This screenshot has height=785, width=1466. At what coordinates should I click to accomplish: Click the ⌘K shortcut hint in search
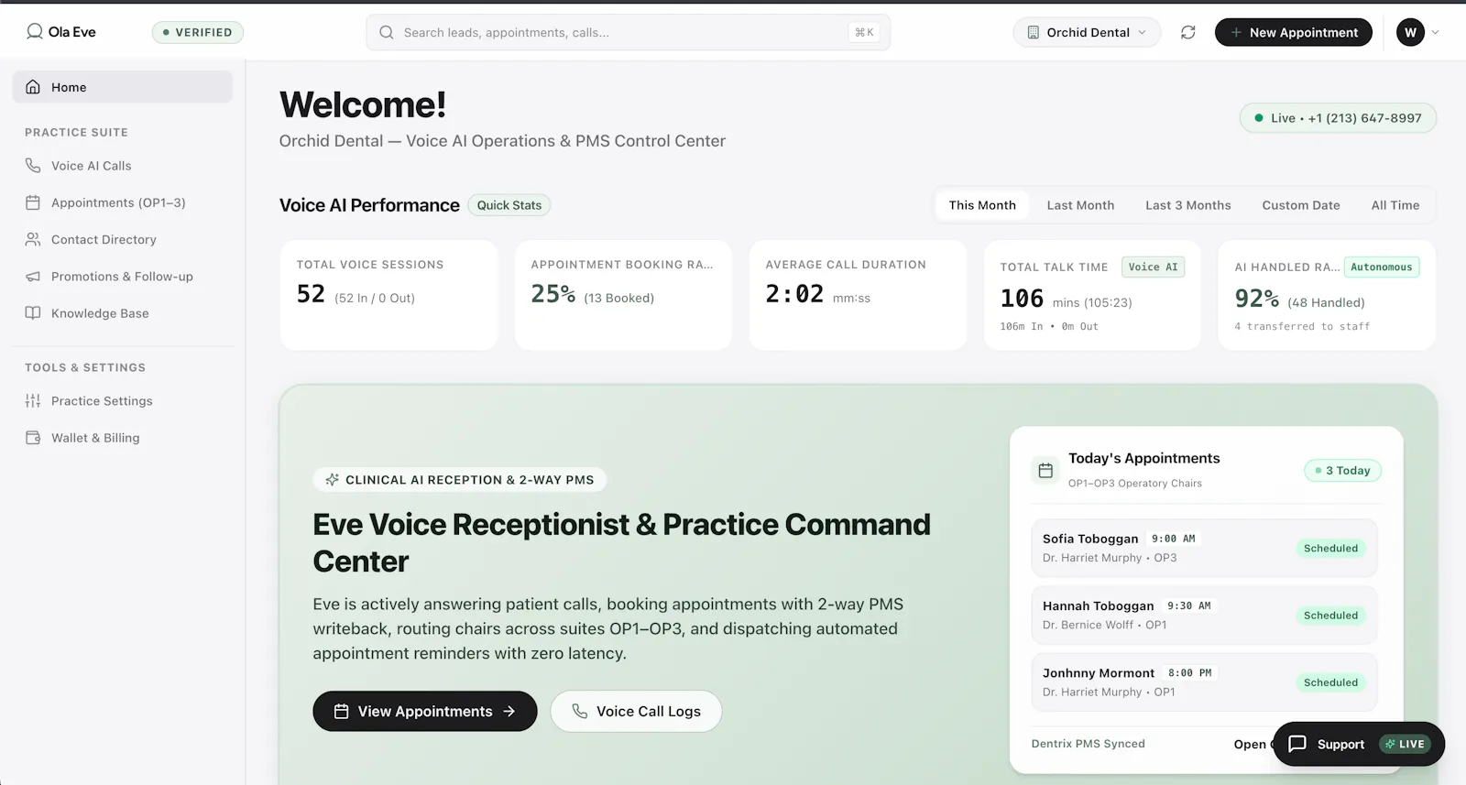click(864, 32)
